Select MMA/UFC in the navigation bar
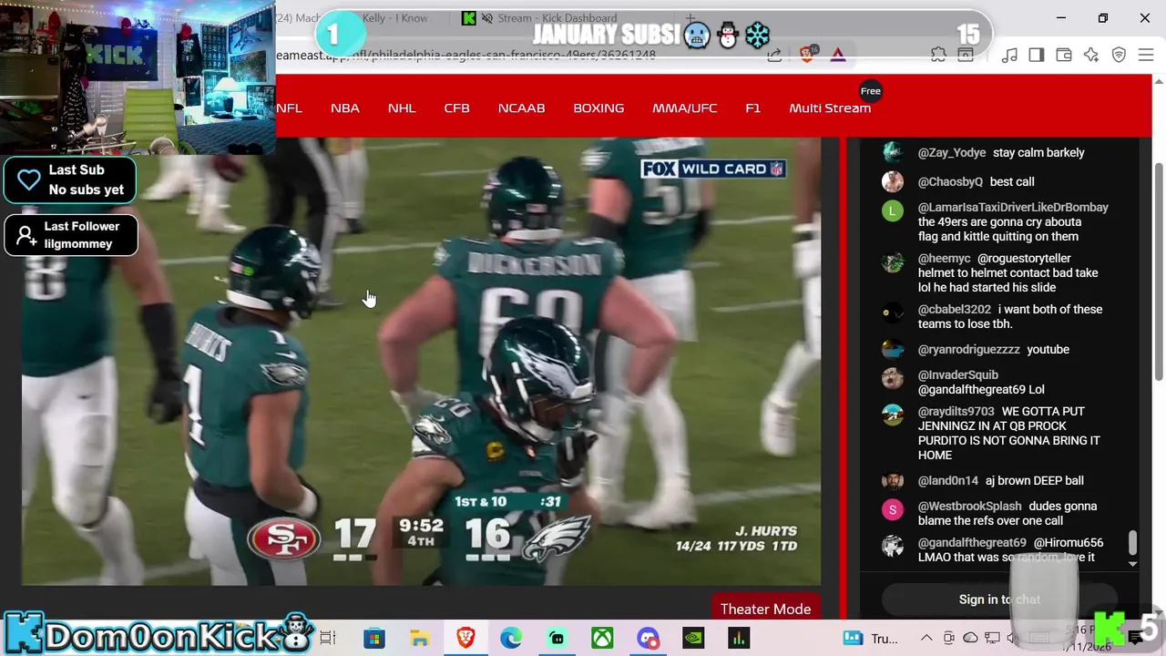Image resolution: width=1166 pixels, height=656 pixels. pyautogui.click(x=685, y=108)
